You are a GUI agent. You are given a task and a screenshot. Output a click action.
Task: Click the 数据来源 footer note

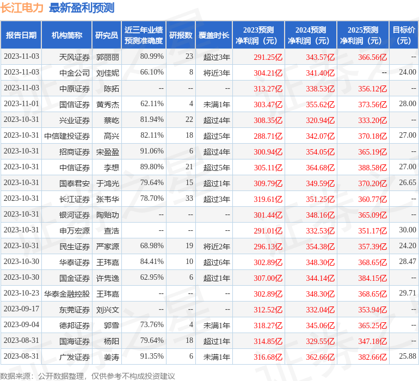pyautogui.click(x=88, y=376)
